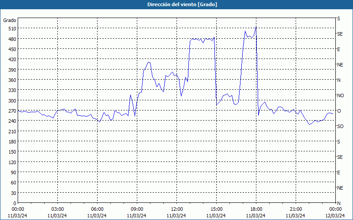Click the 12/03/24 date label

(335, 216)
